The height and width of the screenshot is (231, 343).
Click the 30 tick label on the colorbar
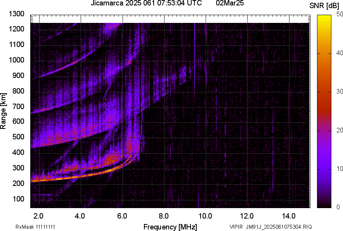point(340,92)
